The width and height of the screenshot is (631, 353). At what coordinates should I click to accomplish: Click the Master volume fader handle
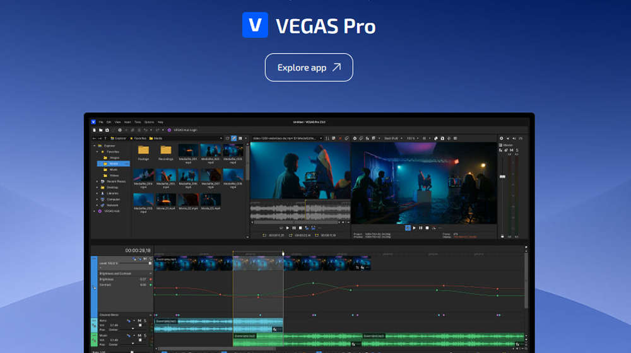pyautogui.click(x=502, y=176)
